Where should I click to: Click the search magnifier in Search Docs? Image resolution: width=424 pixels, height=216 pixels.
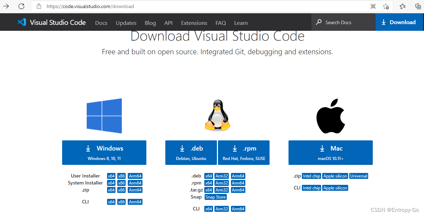(318, 22)
